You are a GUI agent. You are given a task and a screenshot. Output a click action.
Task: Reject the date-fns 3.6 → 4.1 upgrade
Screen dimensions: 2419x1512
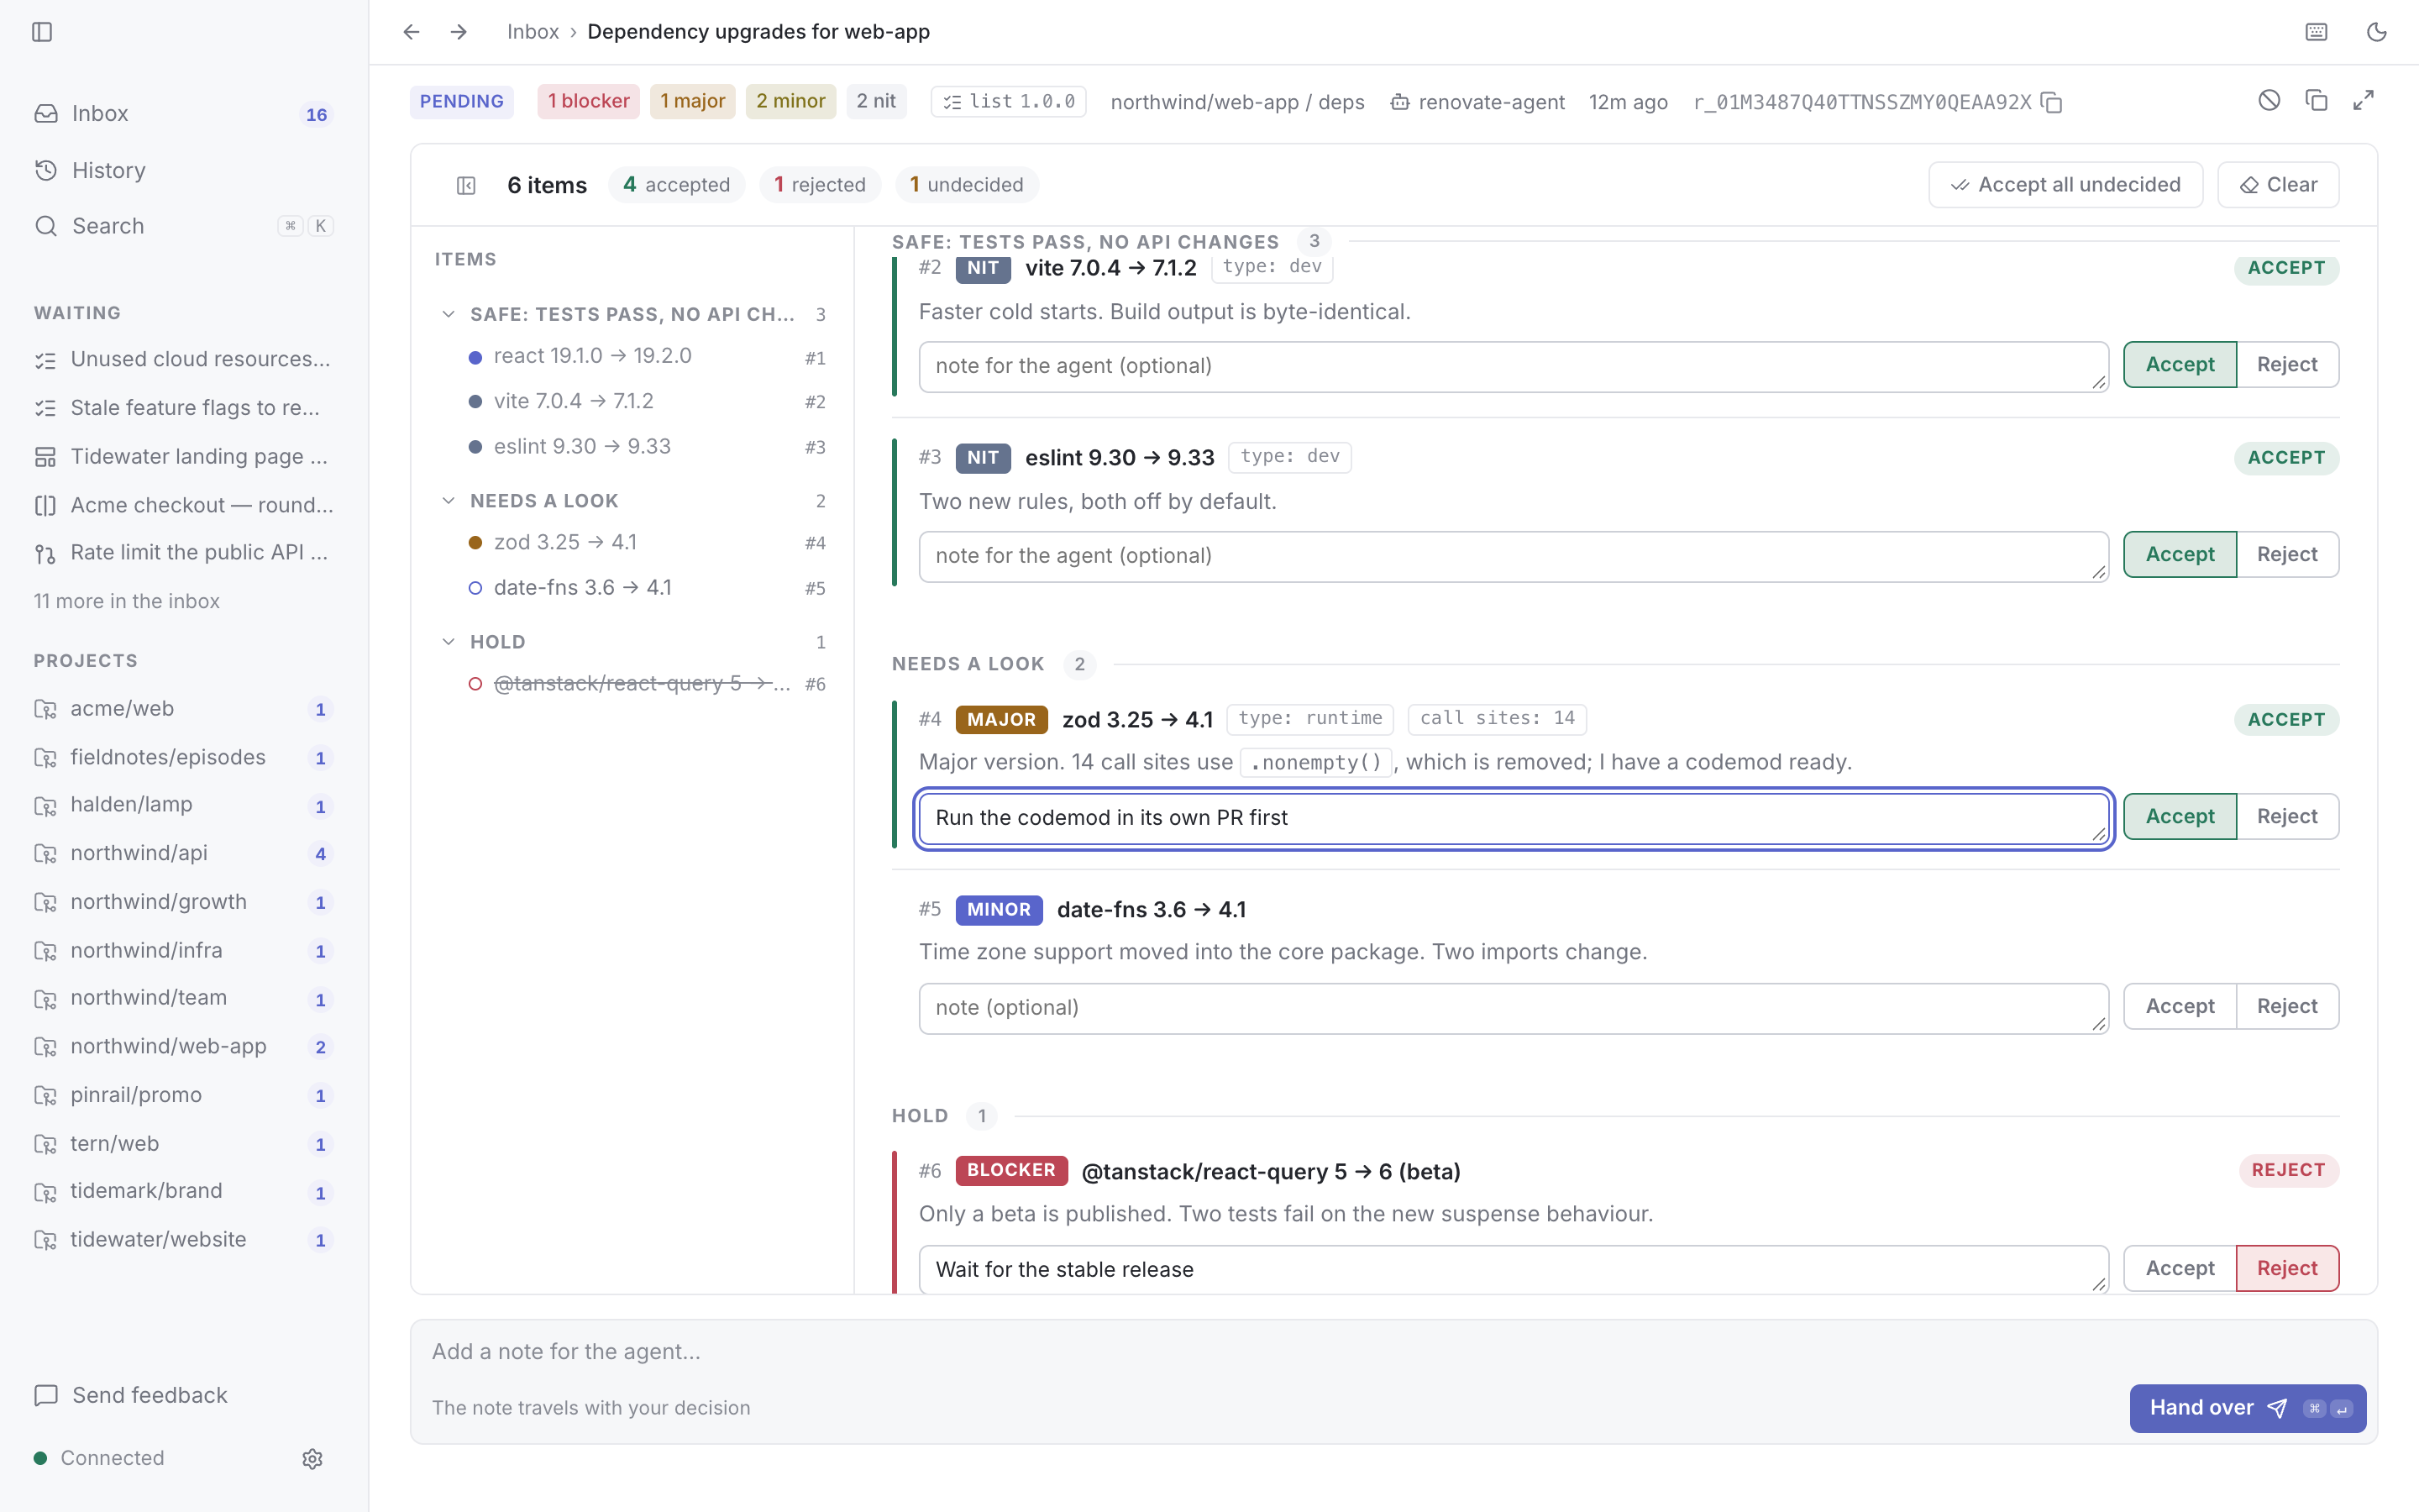click(x=2287, y=1006)
